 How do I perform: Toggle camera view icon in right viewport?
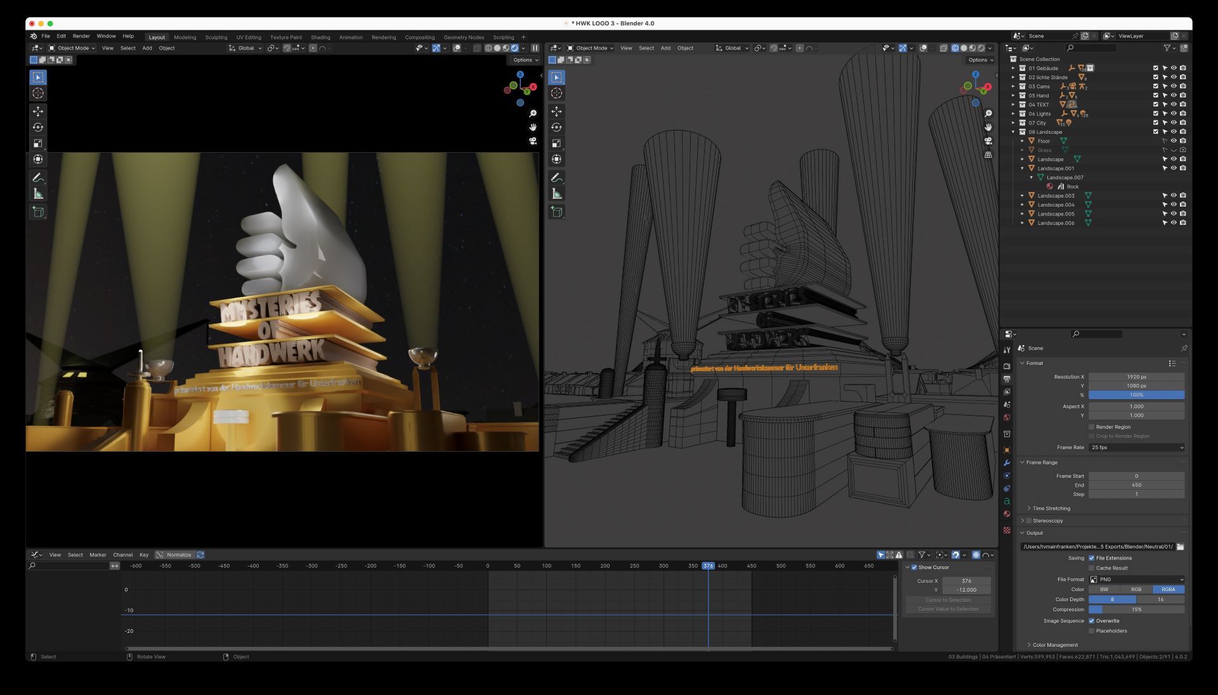[988, 141]
